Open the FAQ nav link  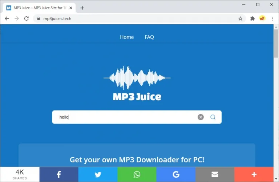click(149, 37)
